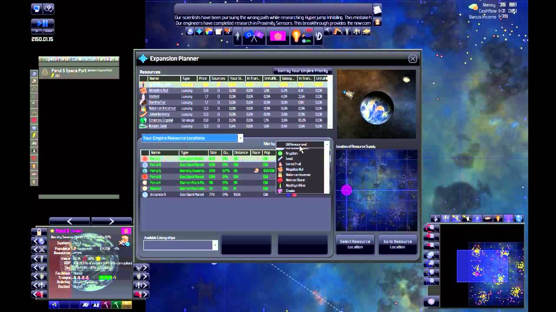Click Sort by Your Empire Priority button
Viewport: 556px width, 312px height.
(303, 71)
